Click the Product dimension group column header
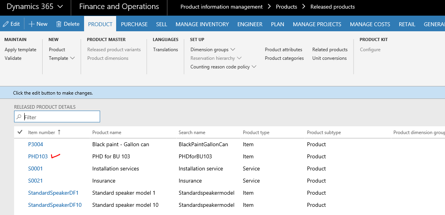Image resolution: width=445 pixels, height=215 pixels. [419, 133]
